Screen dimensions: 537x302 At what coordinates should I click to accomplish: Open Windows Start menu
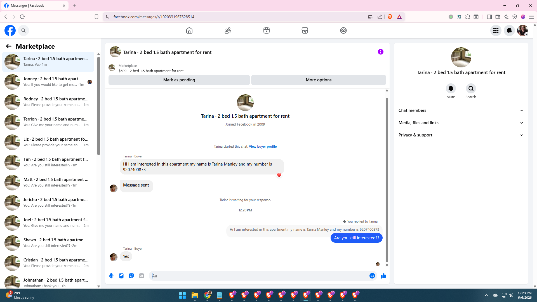[x=182, y=295]
